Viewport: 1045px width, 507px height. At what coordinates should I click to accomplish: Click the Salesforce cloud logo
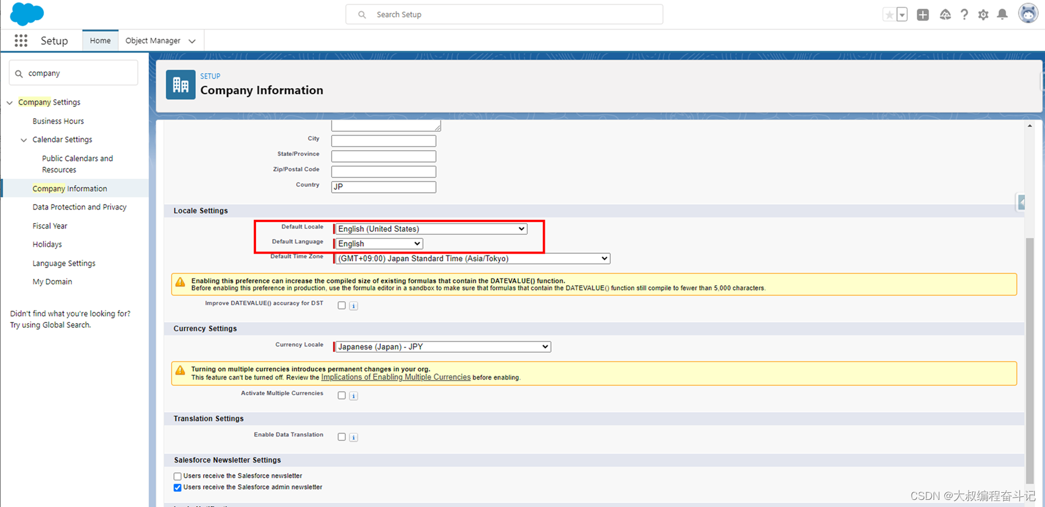(x=27, y=14)
